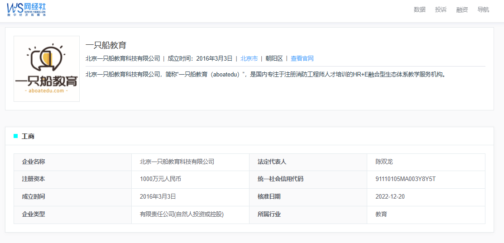The height and width of the screenshot is (243, 504).
Task: Click the 企业类型 label cell
Action: [x=72, y=215]
